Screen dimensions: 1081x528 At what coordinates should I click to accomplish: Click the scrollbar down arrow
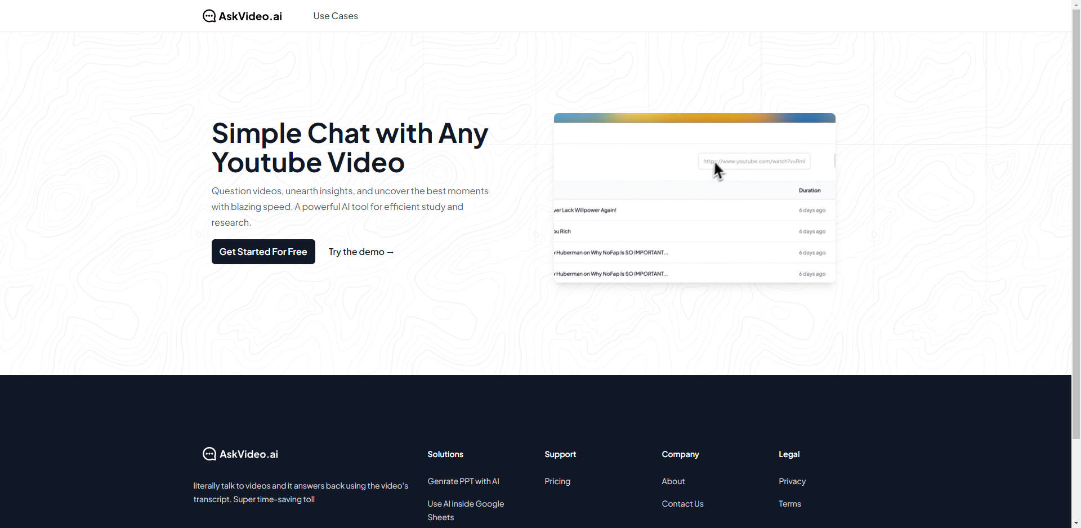[1075, 523]
